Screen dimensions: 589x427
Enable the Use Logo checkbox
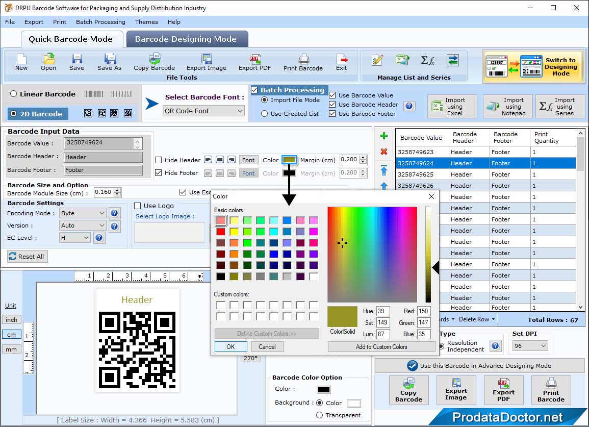point(138,206)
